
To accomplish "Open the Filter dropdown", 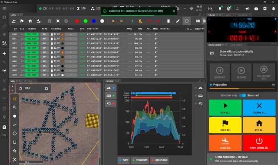I will pyautogui.click(x=199, y=29).
